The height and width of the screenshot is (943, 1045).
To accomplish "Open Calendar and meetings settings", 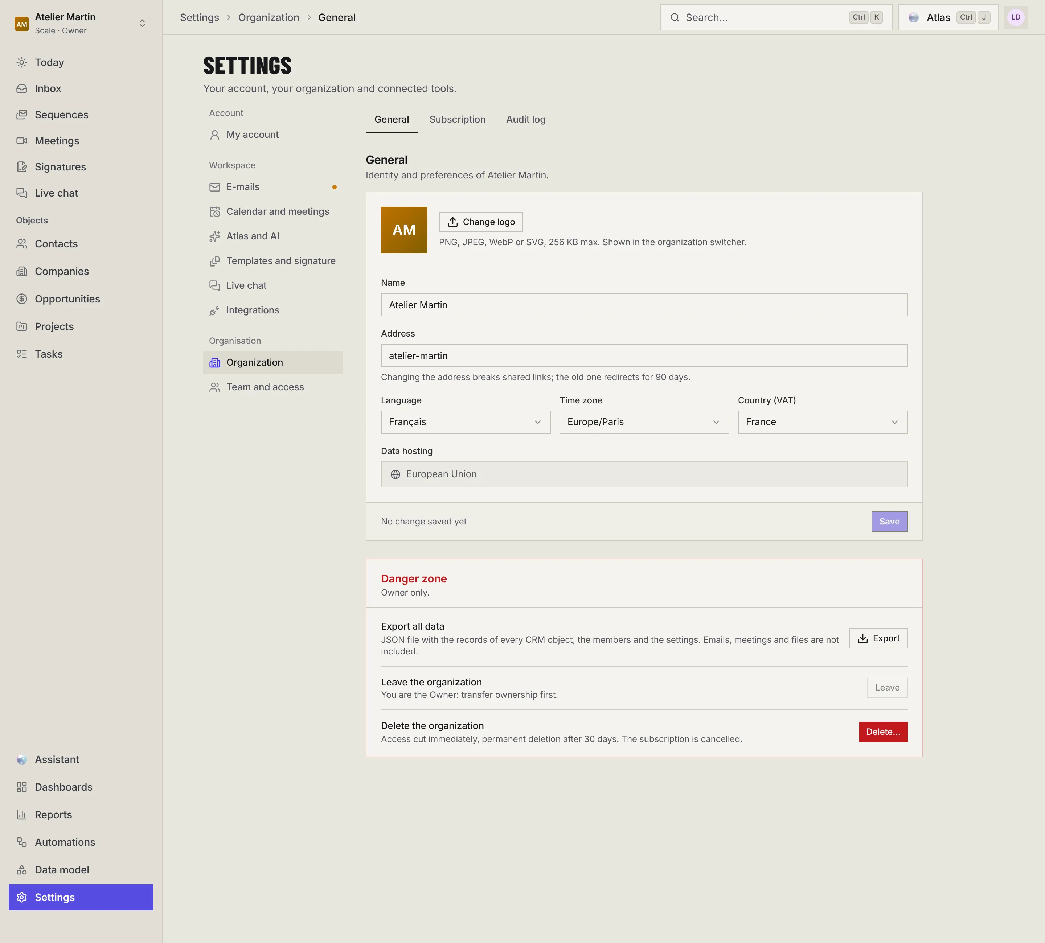I will pyautogui.click(x=272, y=211).
